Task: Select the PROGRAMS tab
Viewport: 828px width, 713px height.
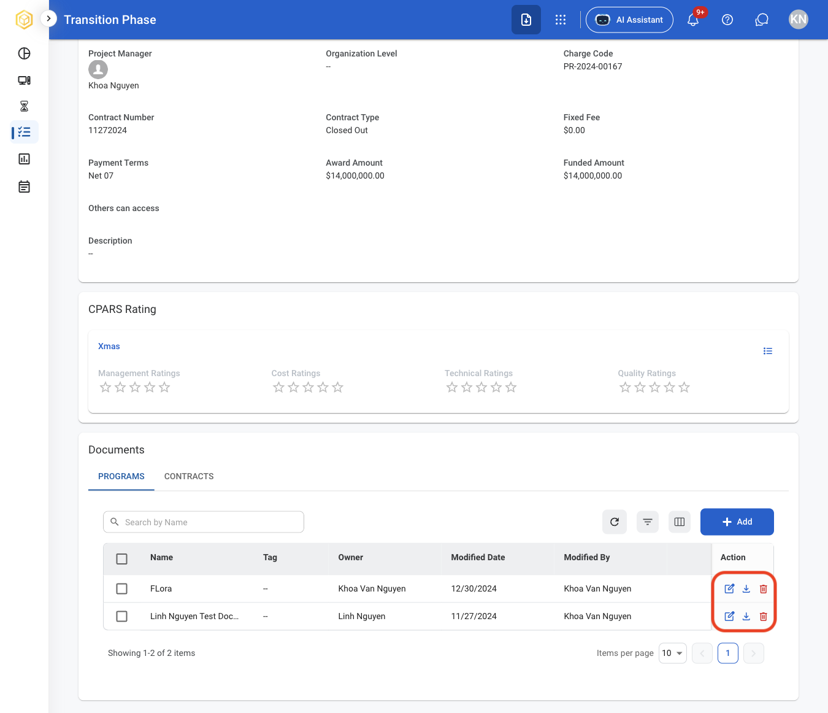Action: coord(121,476)
